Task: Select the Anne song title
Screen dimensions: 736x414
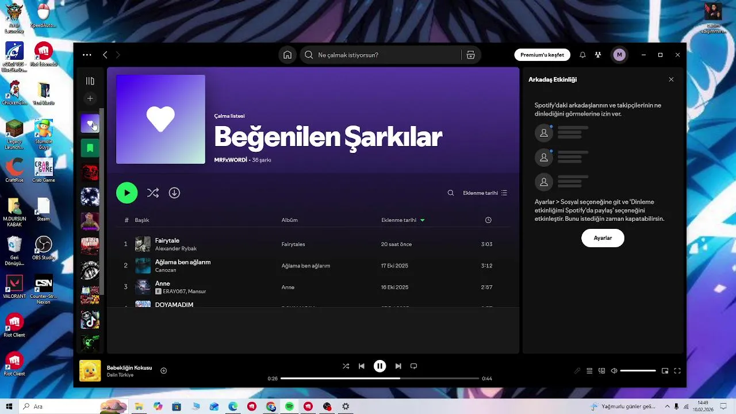Action: 163,283
